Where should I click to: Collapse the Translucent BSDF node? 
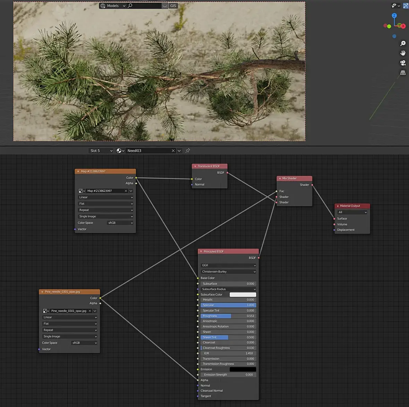[195, 166]
